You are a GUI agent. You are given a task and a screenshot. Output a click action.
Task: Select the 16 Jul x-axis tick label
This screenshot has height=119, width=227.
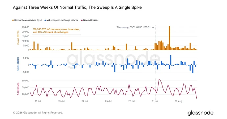38,101
